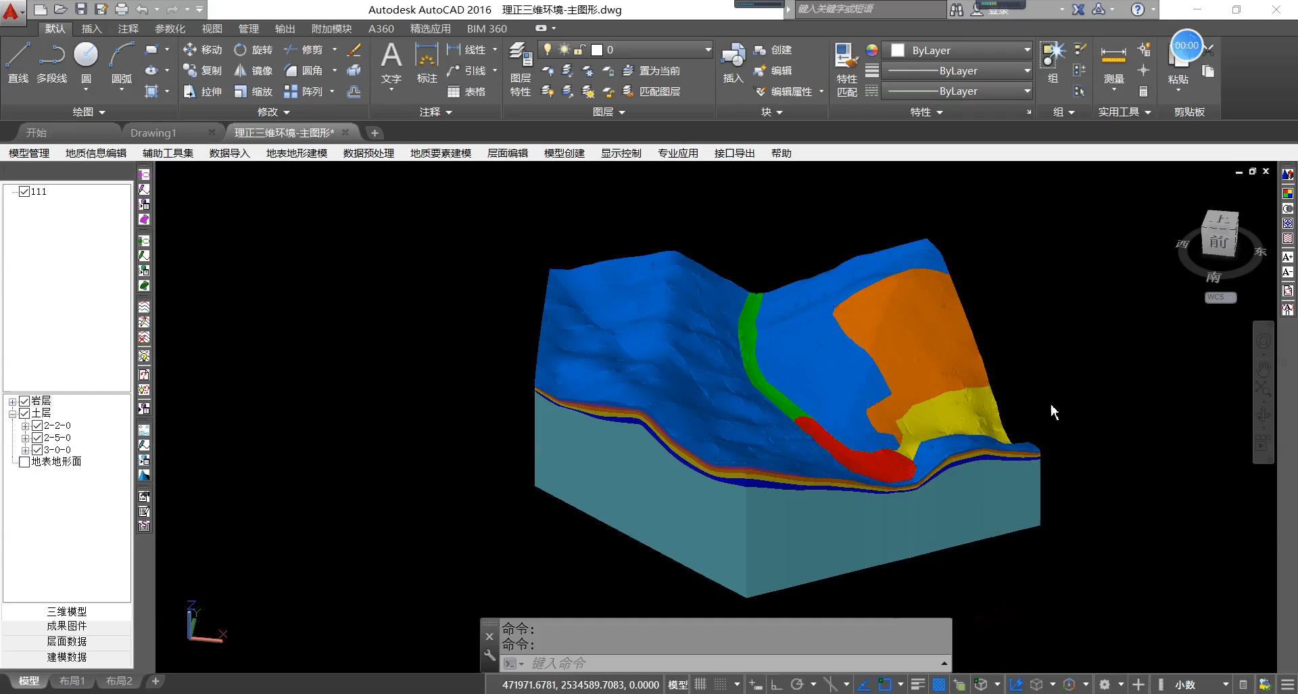1298x694 pixels.
Task: Open the 层面编辑 menu
Action: tap(507, 153)
